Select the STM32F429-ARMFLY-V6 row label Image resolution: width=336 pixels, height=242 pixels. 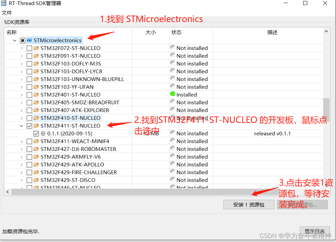click(71, 157)
